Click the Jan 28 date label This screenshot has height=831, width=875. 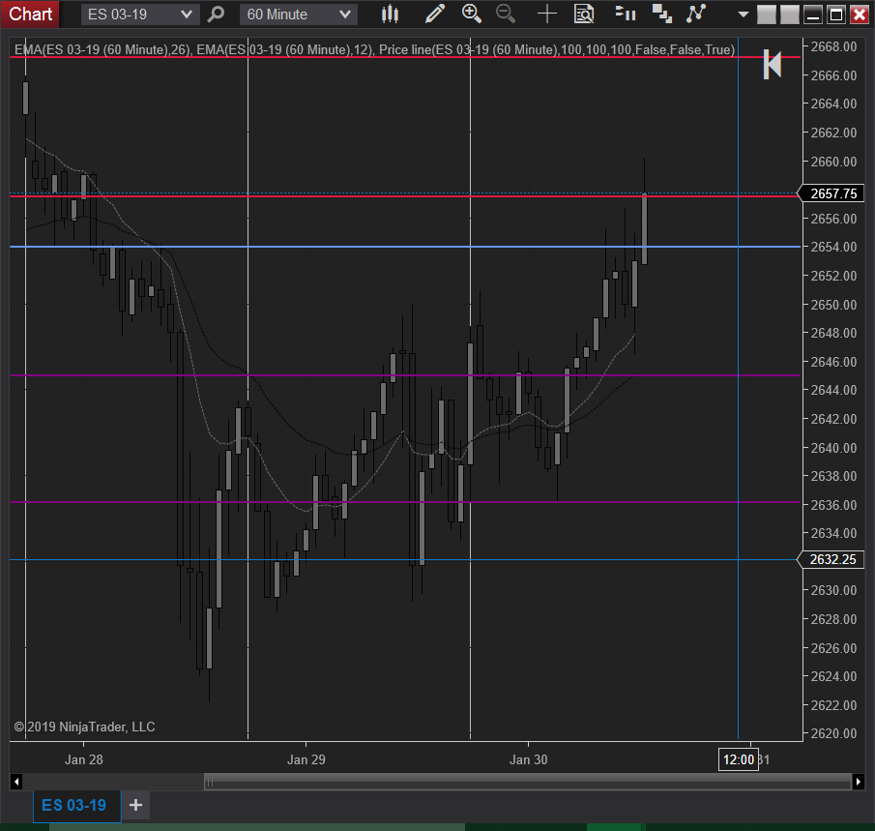(84, 759)
